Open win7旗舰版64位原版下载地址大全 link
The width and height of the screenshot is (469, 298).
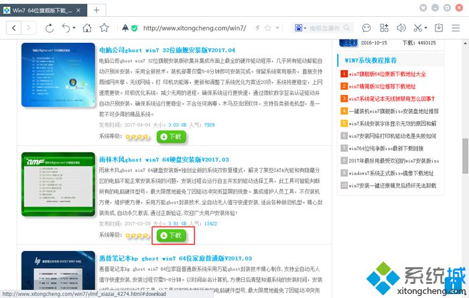point(387,74)
